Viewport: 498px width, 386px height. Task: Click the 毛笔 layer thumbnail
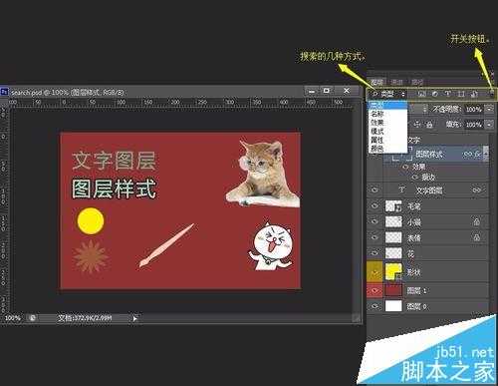click(393, 206)
